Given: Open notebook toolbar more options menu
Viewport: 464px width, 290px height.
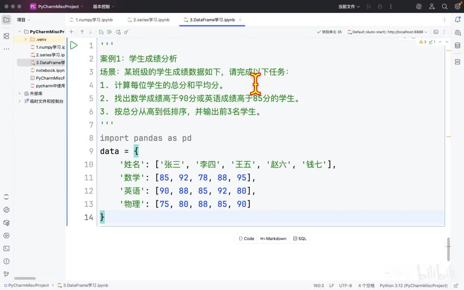Looking at the screenshot, I should tap(444, 32).
